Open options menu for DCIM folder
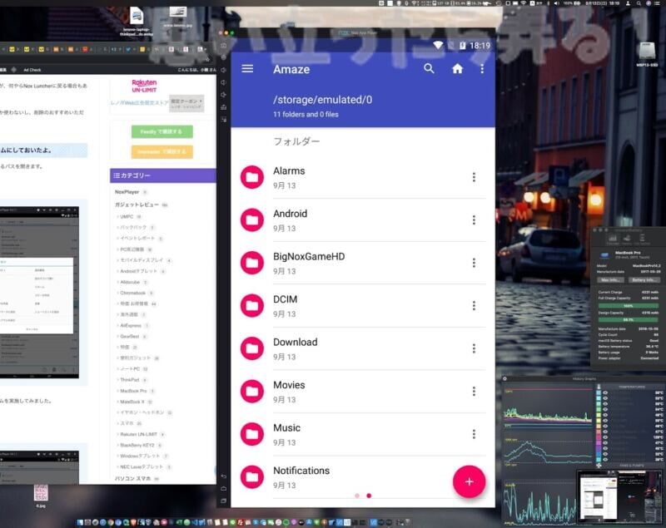Image resolution: width=666 pixels, height=528 pixels. [474, 306]
